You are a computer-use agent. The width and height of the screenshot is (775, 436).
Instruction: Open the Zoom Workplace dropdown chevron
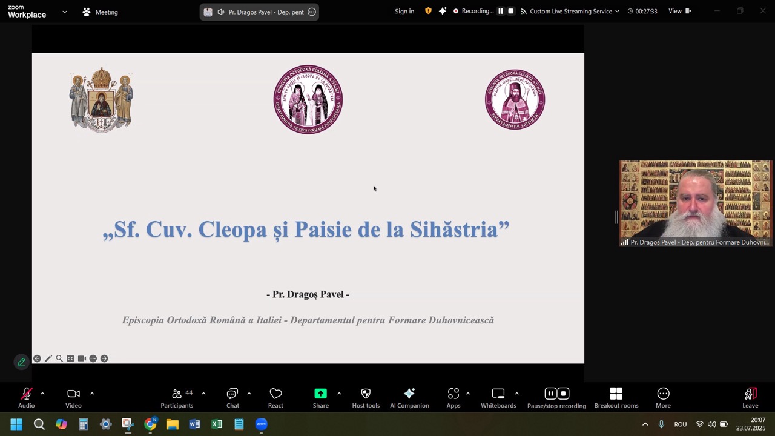pyautogui.click(x=65, y=12)
